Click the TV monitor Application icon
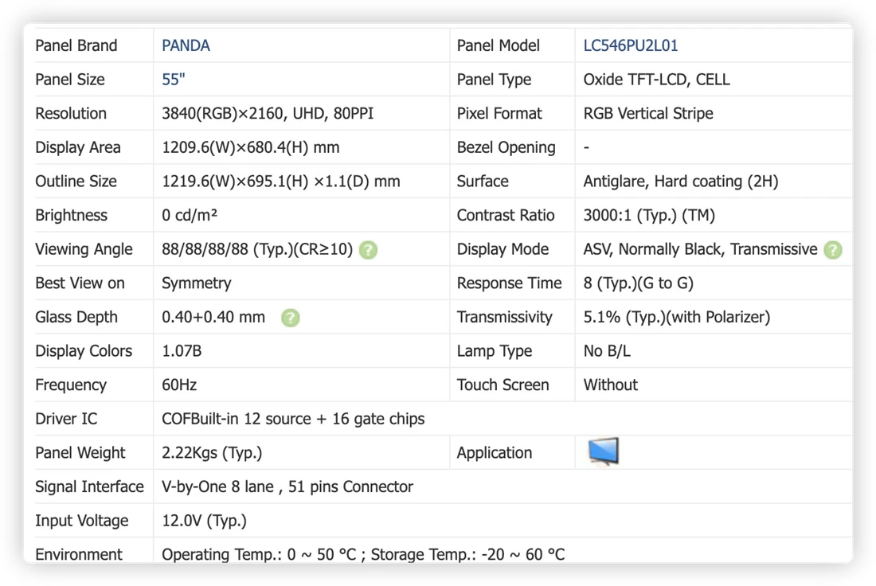Screen dimensions: 876x586 click(x=604, y=451)
